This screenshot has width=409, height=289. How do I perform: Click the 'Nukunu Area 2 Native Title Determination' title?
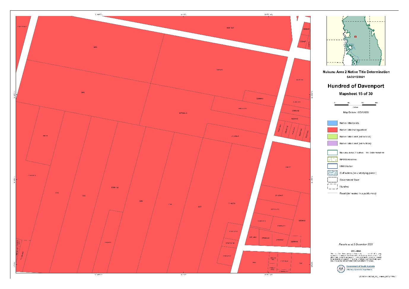click(x=356, y=72)
